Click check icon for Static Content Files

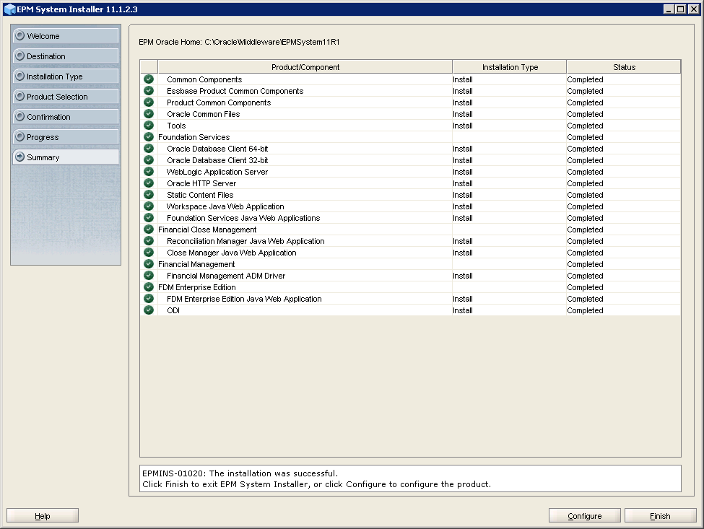[x=149, y=195]
